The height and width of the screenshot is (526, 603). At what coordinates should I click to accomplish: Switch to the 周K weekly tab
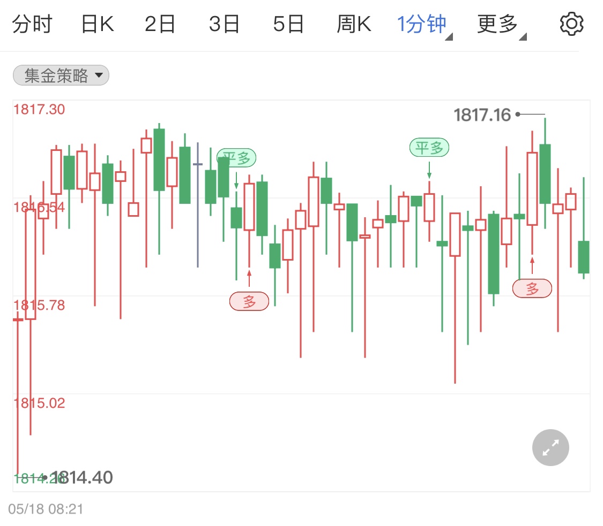(353, 23)
